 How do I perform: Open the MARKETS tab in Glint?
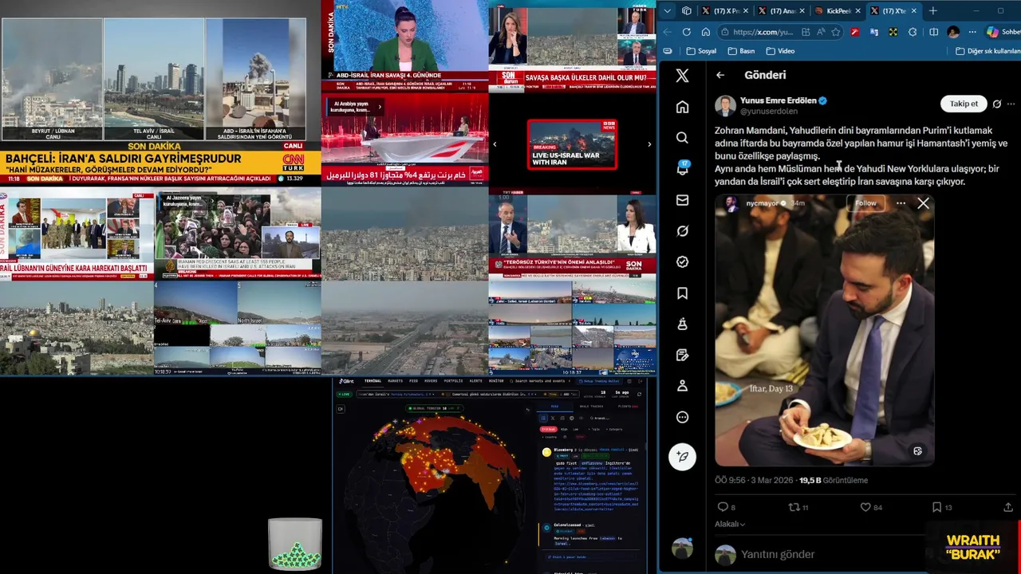pos(396,381)
